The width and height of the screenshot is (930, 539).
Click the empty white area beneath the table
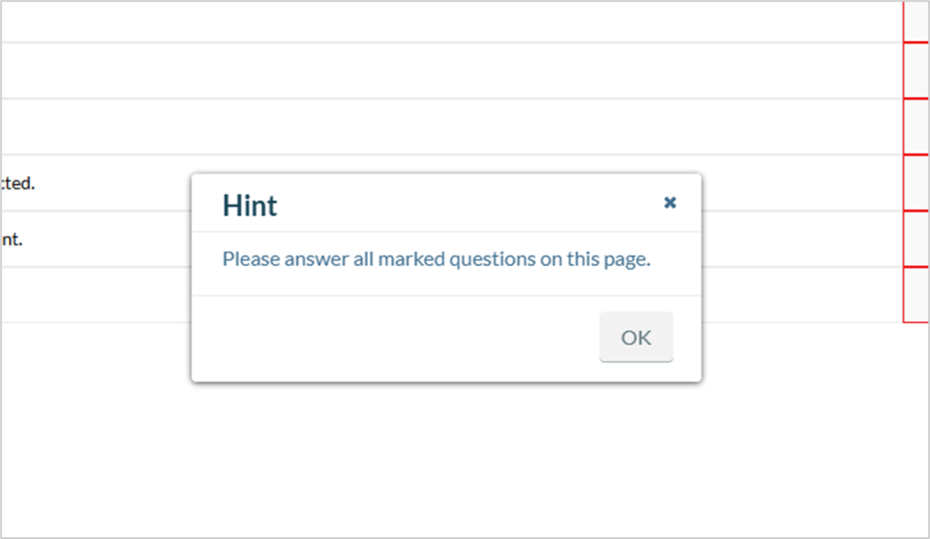pos(465,459)
